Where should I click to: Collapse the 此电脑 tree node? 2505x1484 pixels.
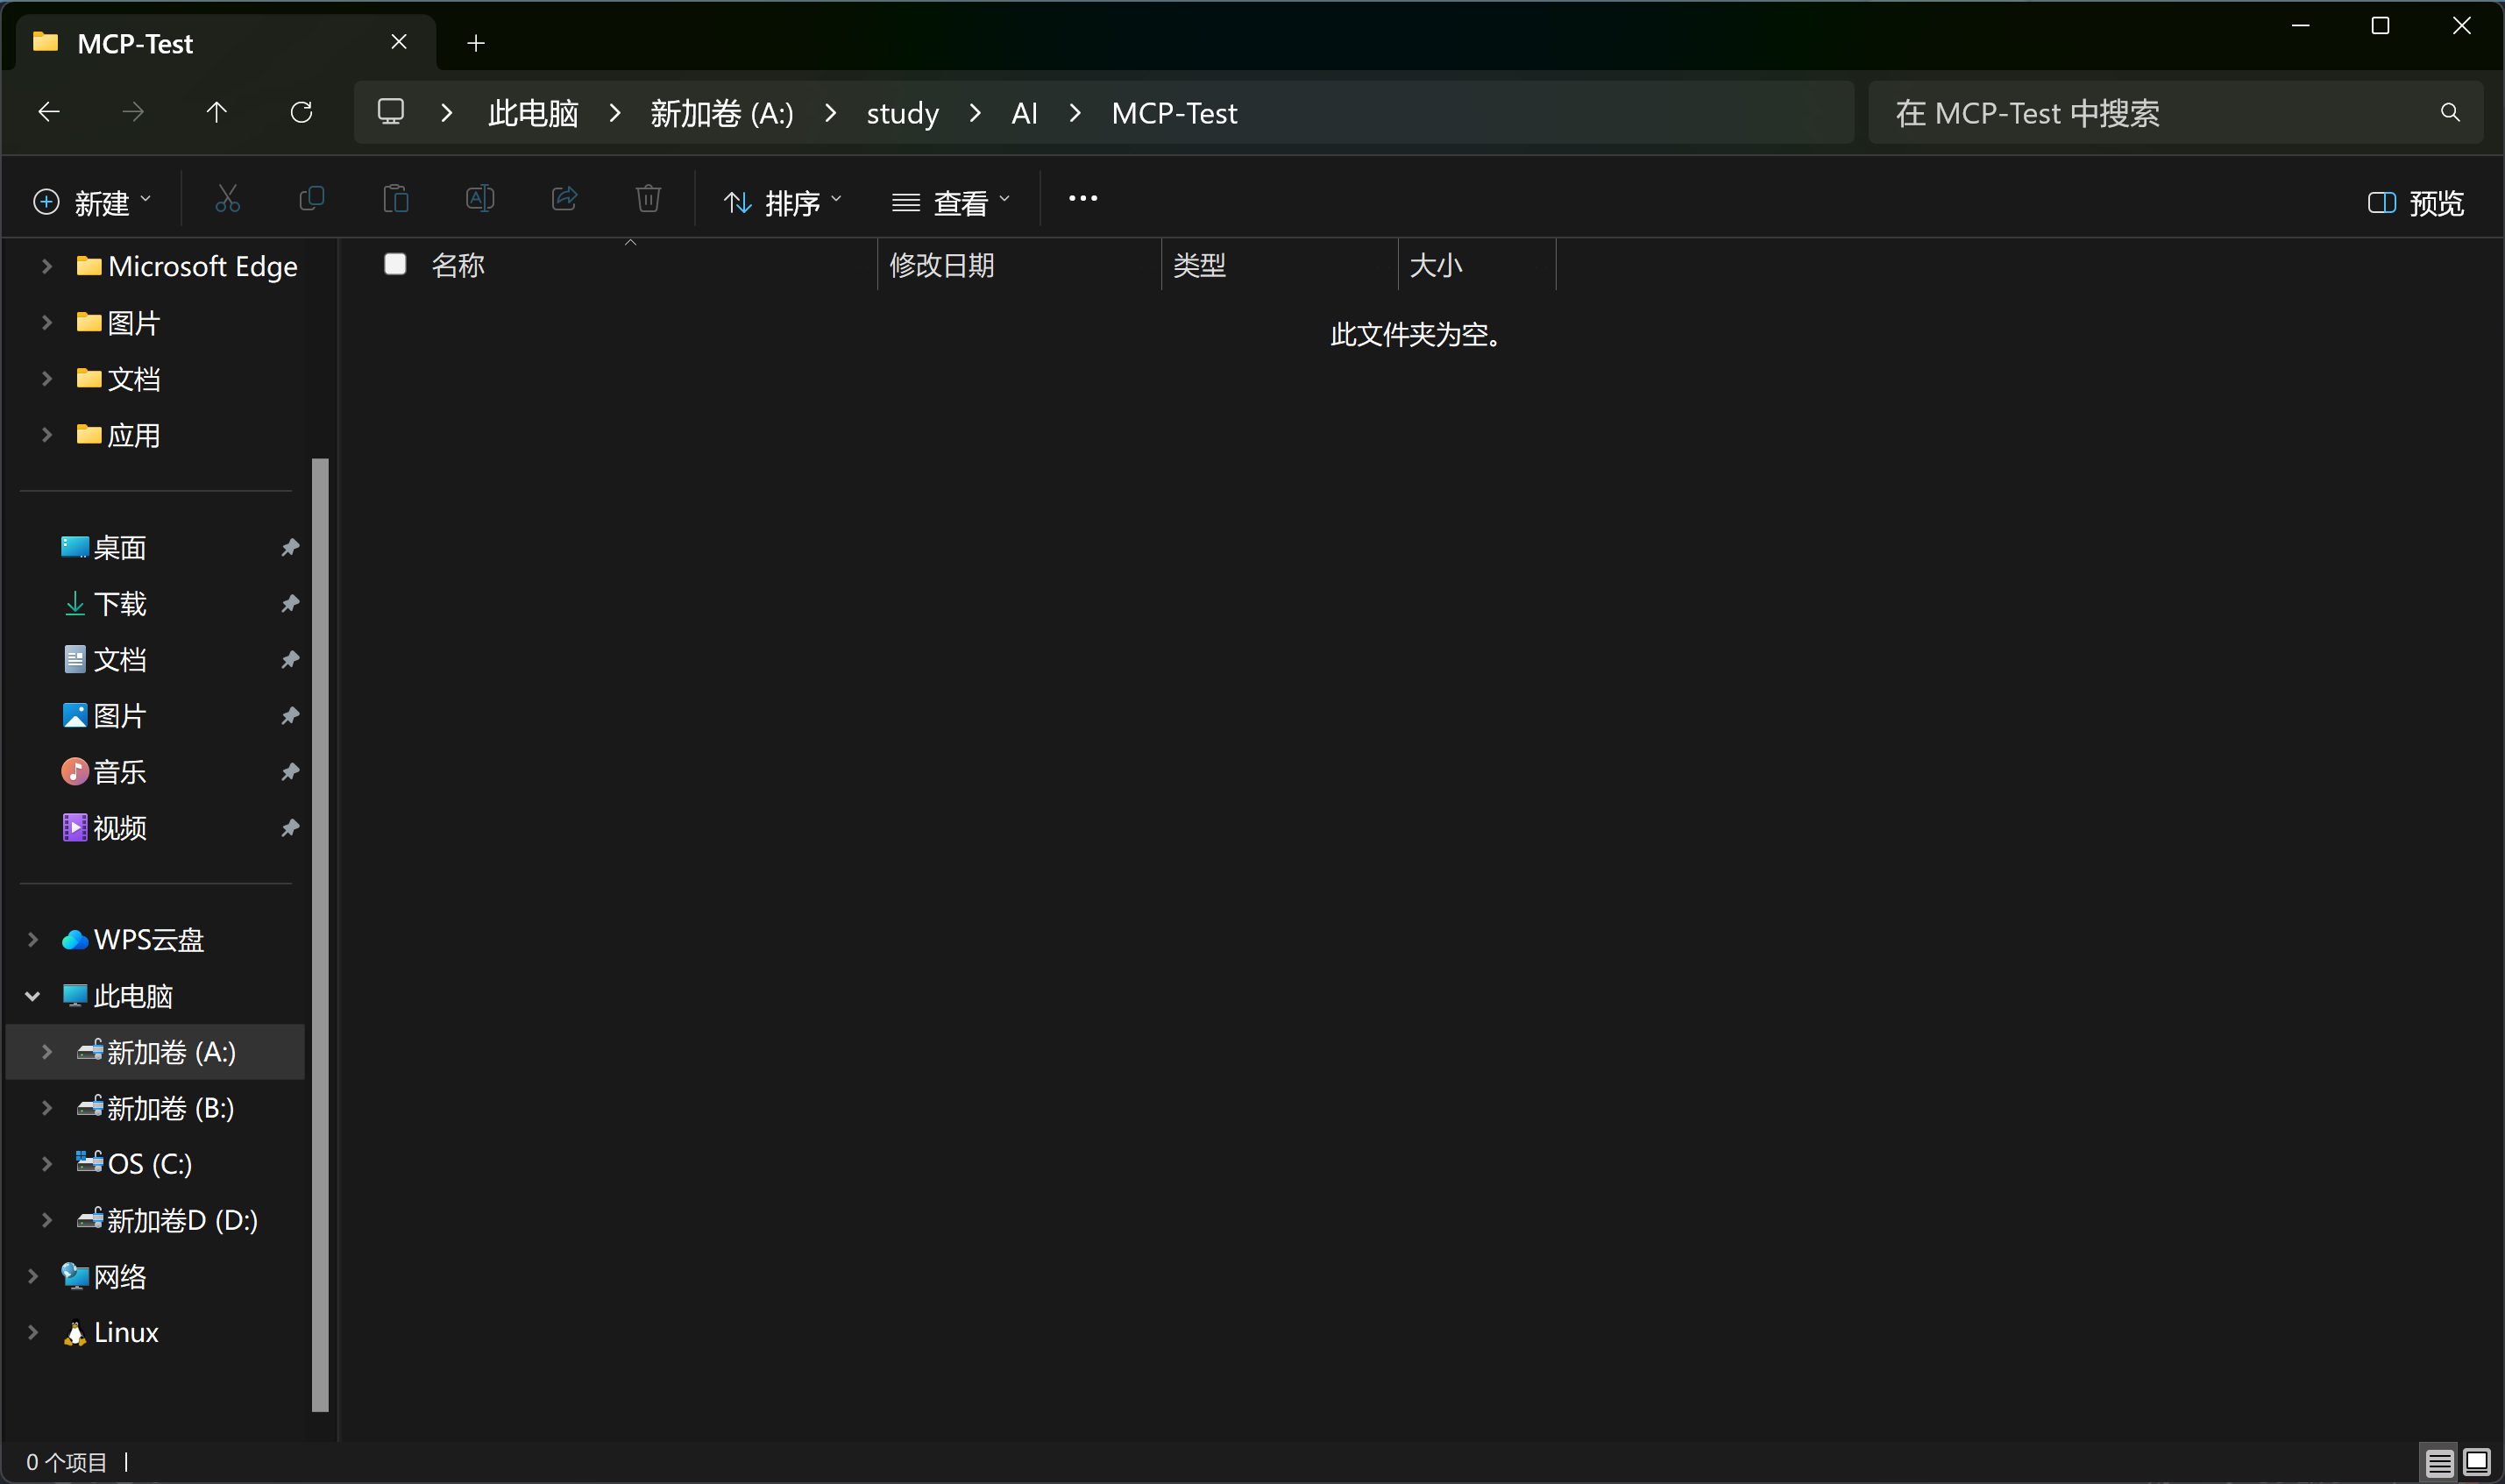[x=33, y=996]
